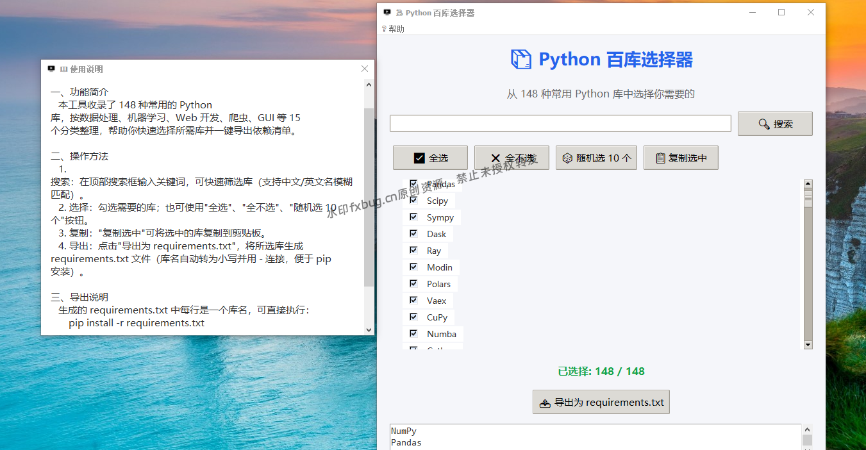Maximize the Python 百库选择器 window
The height and width of the screenshot is (450, 866).
pyautogui.click(x=781, y=12)
